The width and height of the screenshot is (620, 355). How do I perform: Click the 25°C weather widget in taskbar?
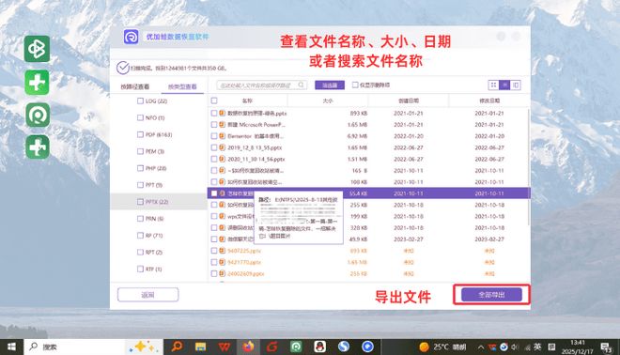point(442,347)
